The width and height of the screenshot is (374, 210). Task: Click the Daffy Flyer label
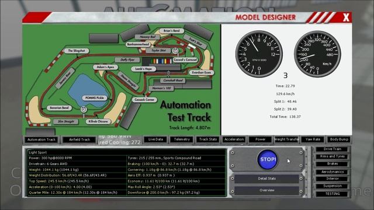coord(127,60)
